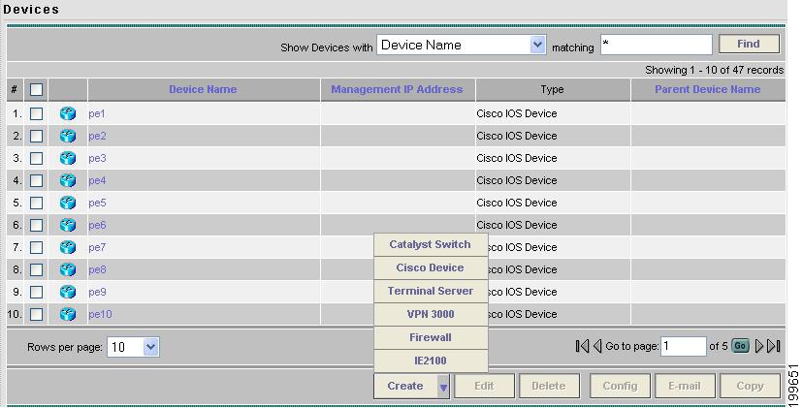The image size is (803, 408).
Task: Click the Create button
Action: pos(405,386)
